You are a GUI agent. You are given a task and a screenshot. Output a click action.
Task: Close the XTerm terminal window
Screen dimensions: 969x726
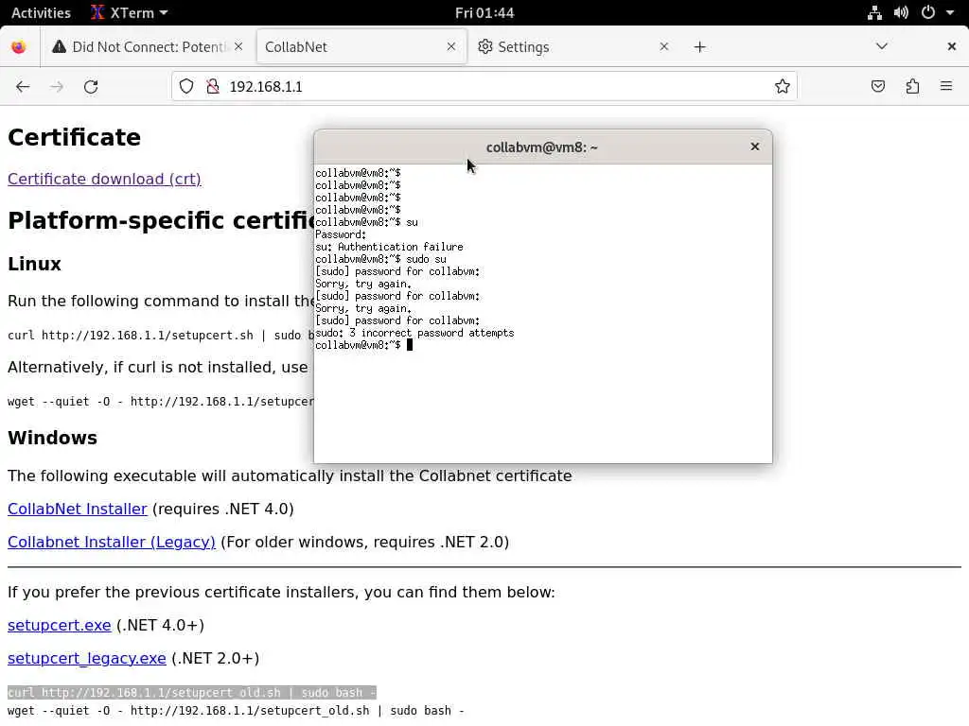click(x=754, y=147)
